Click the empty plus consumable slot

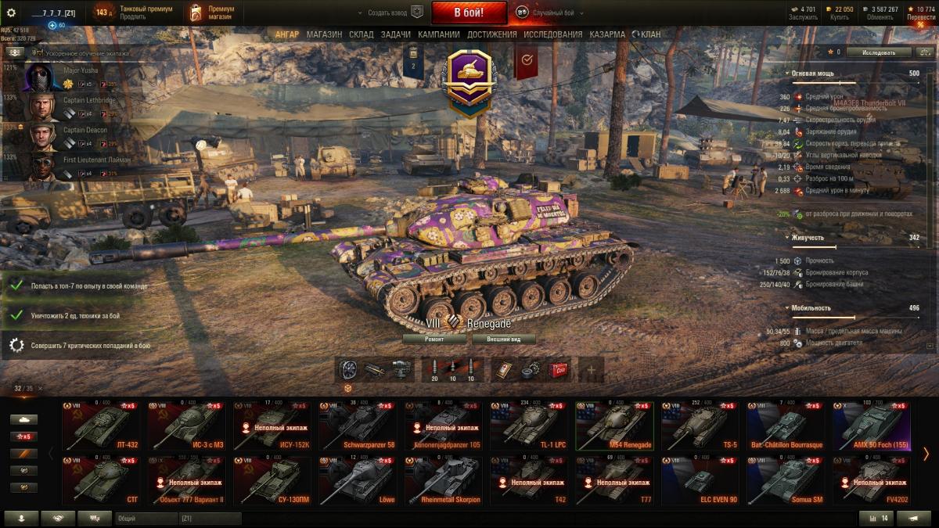point(591,370)
